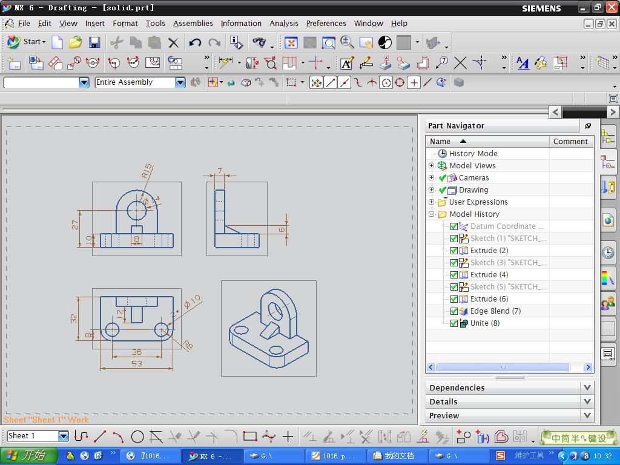Image resolution: width=620 pixels, height=465 pixels.
Task: Open the Entire Assembly scope dropdown
Action: 180,82
